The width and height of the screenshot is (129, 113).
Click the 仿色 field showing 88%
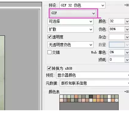117,29
